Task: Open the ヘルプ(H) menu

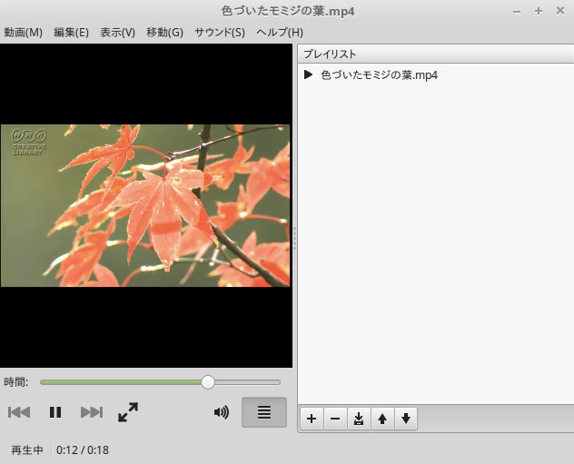Action: (280, 33)
